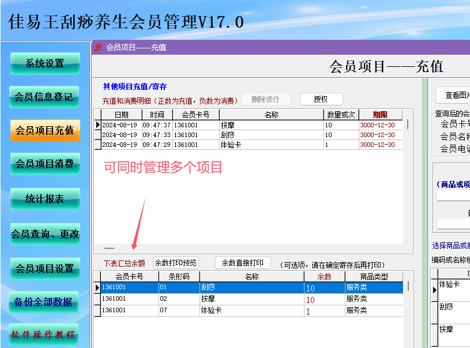Click the 商品类型 column header
470x348 pixels.
374,277
